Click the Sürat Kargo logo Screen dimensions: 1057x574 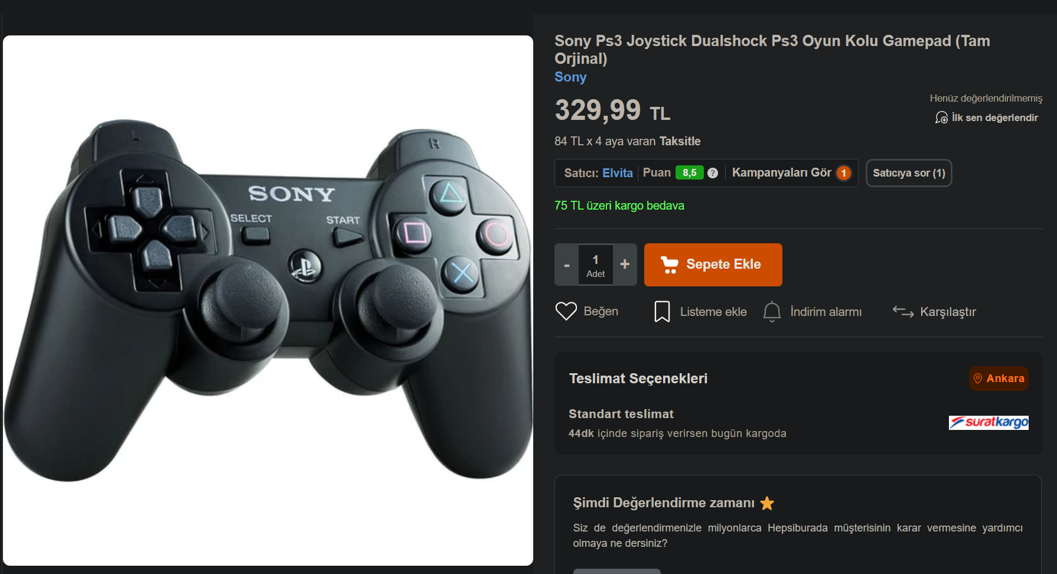tap(989, 422)
